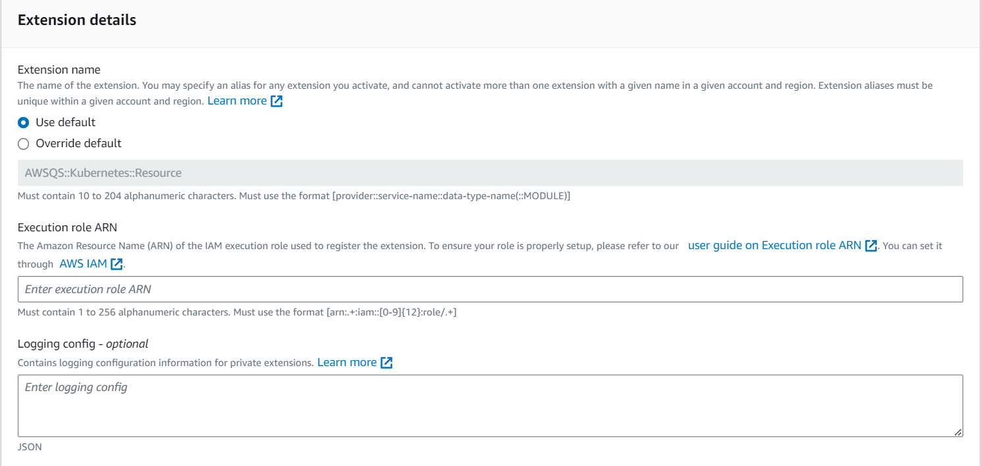981x466 pixels.
Task: Click external icon after Execution role ARN guide
Action: click(x=871, y=246)
